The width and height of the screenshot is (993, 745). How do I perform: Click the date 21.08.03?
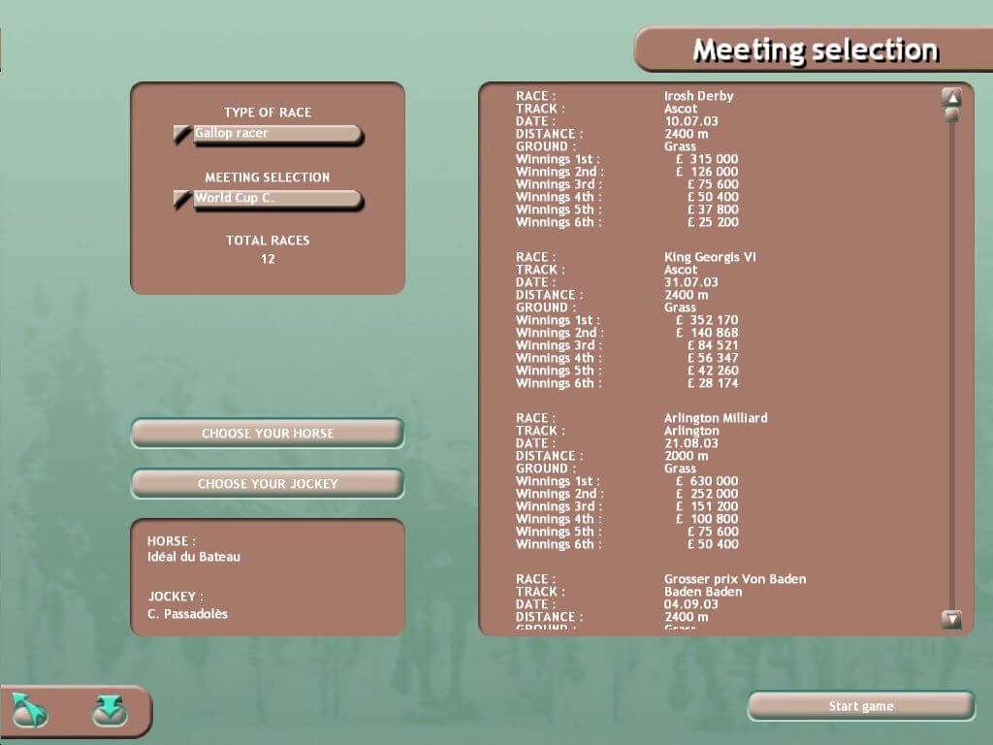(x=690, y=442)
